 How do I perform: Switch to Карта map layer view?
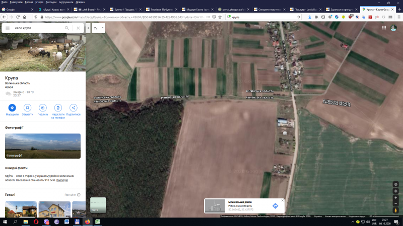[x=98, y=205]
